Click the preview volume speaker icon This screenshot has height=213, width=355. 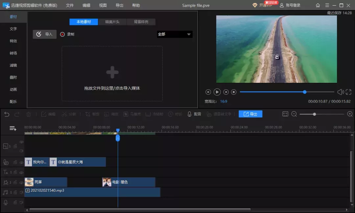[x=341, y=92]
